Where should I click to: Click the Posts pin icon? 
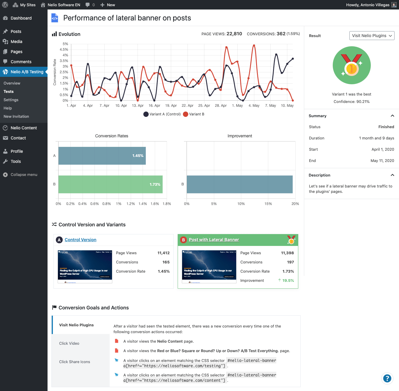tap(5, 31)
